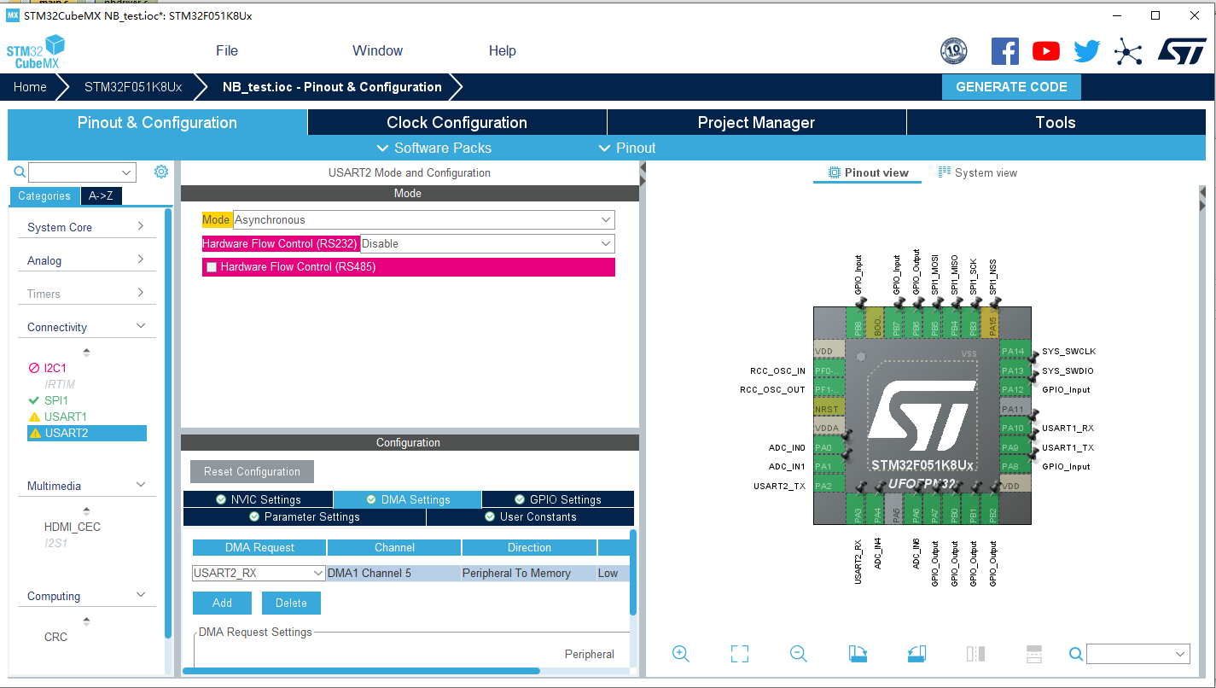Screen dimensions: 1216x688
Task: Open Hardware Flow Control (RS232) dropdown
Action: [487, 244]
